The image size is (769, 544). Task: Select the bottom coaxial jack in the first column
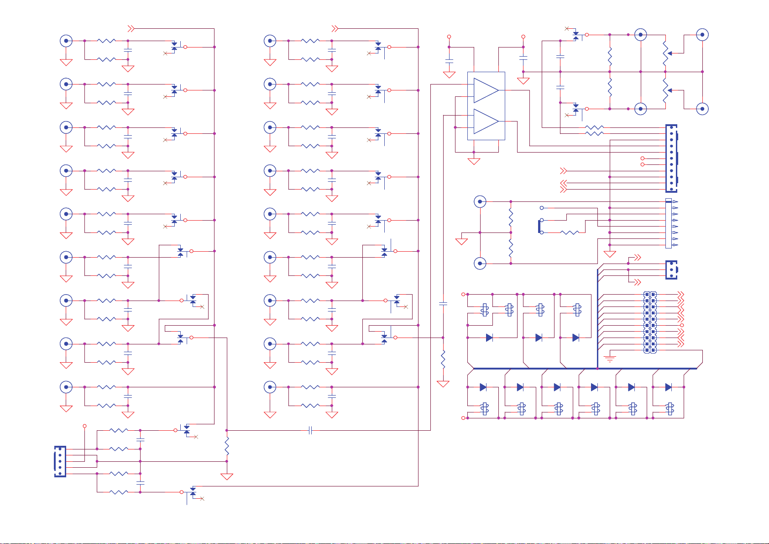pos(66,387)
